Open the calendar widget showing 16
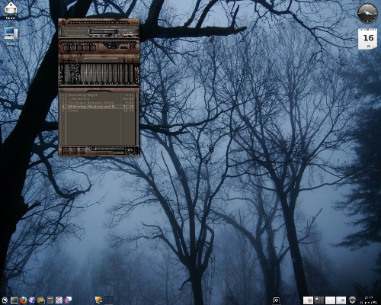381x305 pixels. click(367, 39)
